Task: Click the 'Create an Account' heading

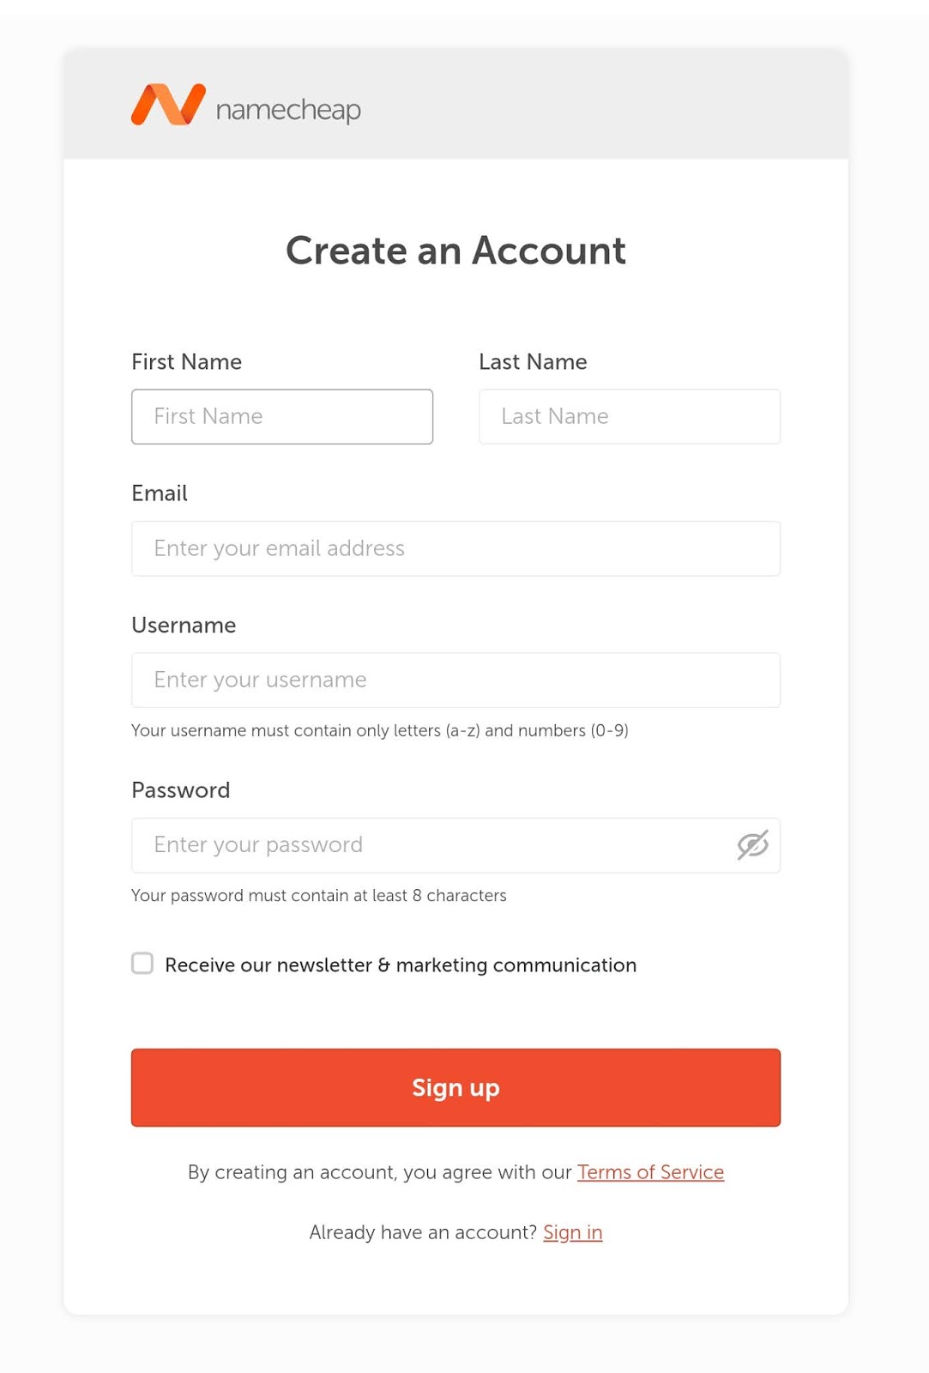Action: [455, 251]
